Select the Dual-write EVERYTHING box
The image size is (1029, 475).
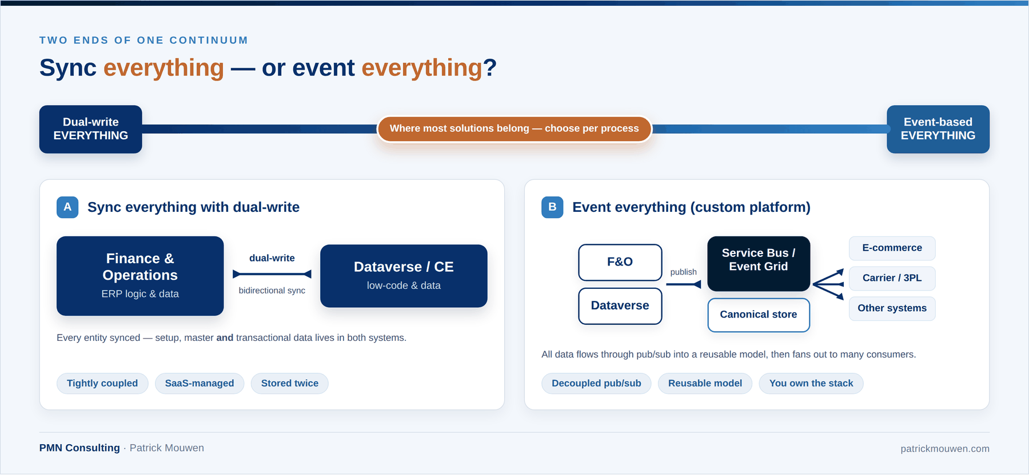tap(91, 129)
